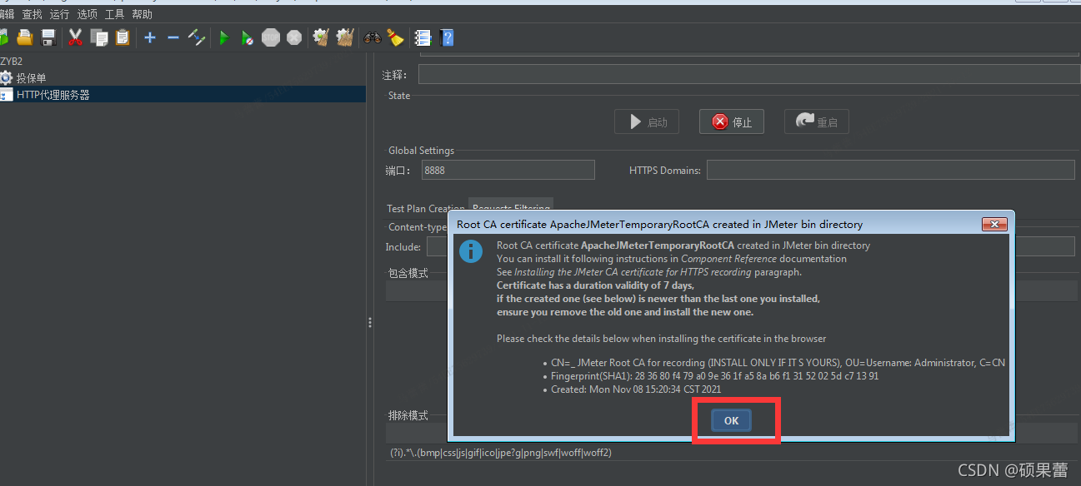Click the grey STOP sign icon
Screen dimensions: 1081x486
pyautogui.click(x=271, y=37)
